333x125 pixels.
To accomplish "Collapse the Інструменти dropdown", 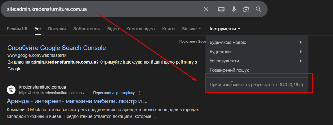I will (x=225, y=29).
